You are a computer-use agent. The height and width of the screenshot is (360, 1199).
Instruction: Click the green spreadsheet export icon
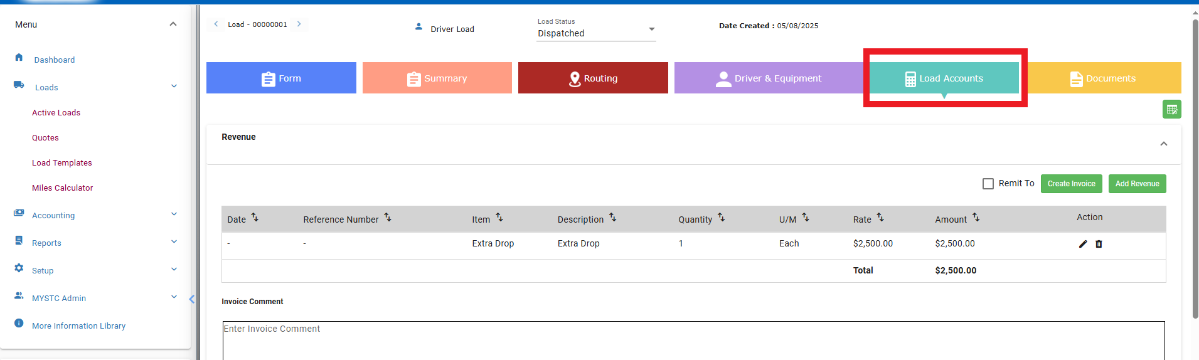pyautogui.click(x=1171, y=109)
